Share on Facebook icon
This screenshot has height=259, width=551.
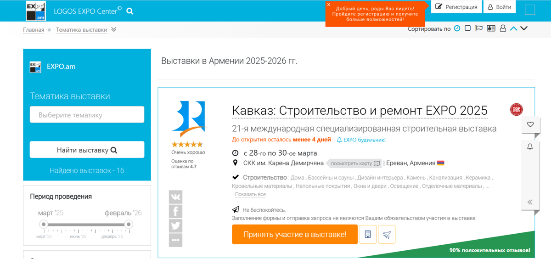tap(175, 211)
